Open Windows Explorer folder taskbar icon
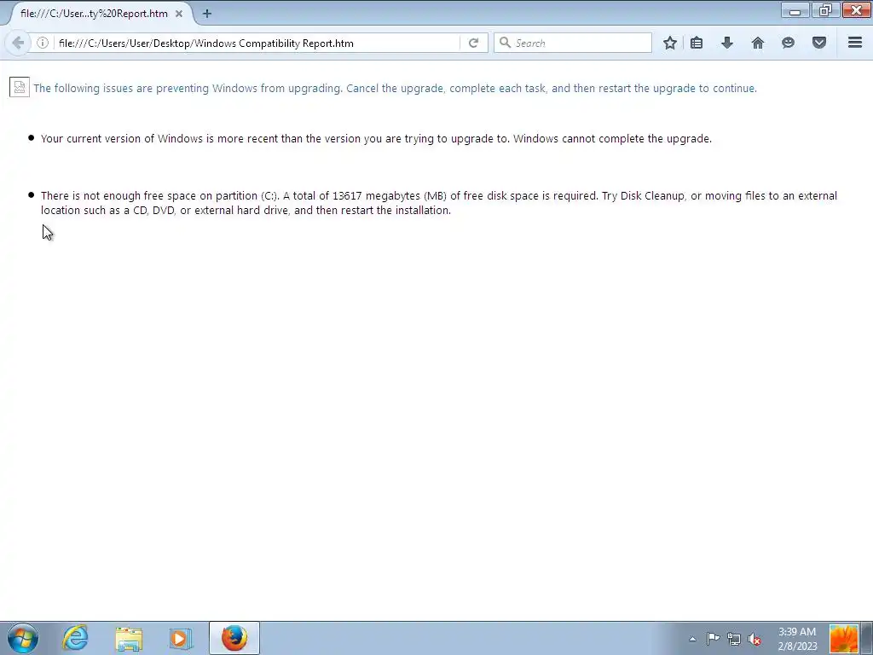 129,638
